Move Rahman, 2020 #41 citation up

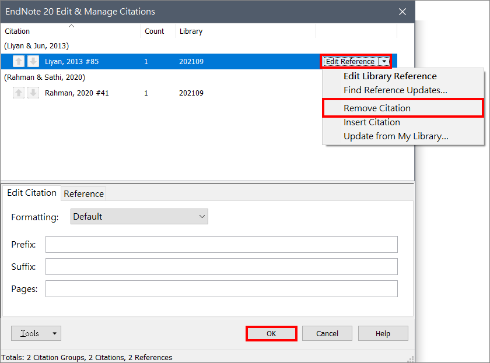[x=19, y=93]
